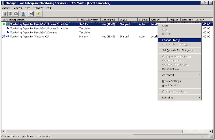Click the running man icon beside Windows OS agent
The width and height of the screenshot is (215, 140).
click(4, 36)
